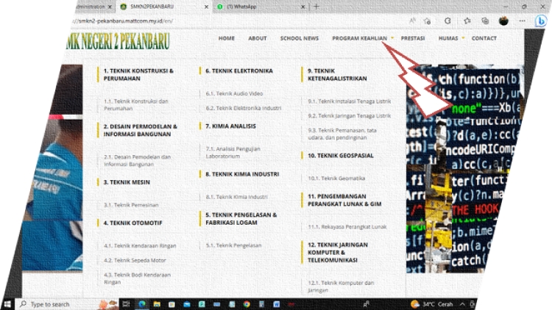Open the Teknik Sepeda Motor link
Screen dimensions: 552x310
point(135,260)
